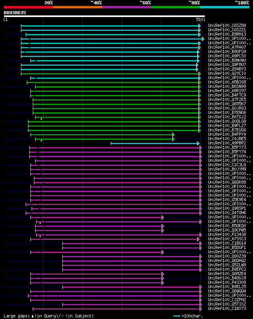Viewport: 253px width, 319px height.
Task: Open hit UniRef100_Q655K7
Action: [x=227, y=104]
